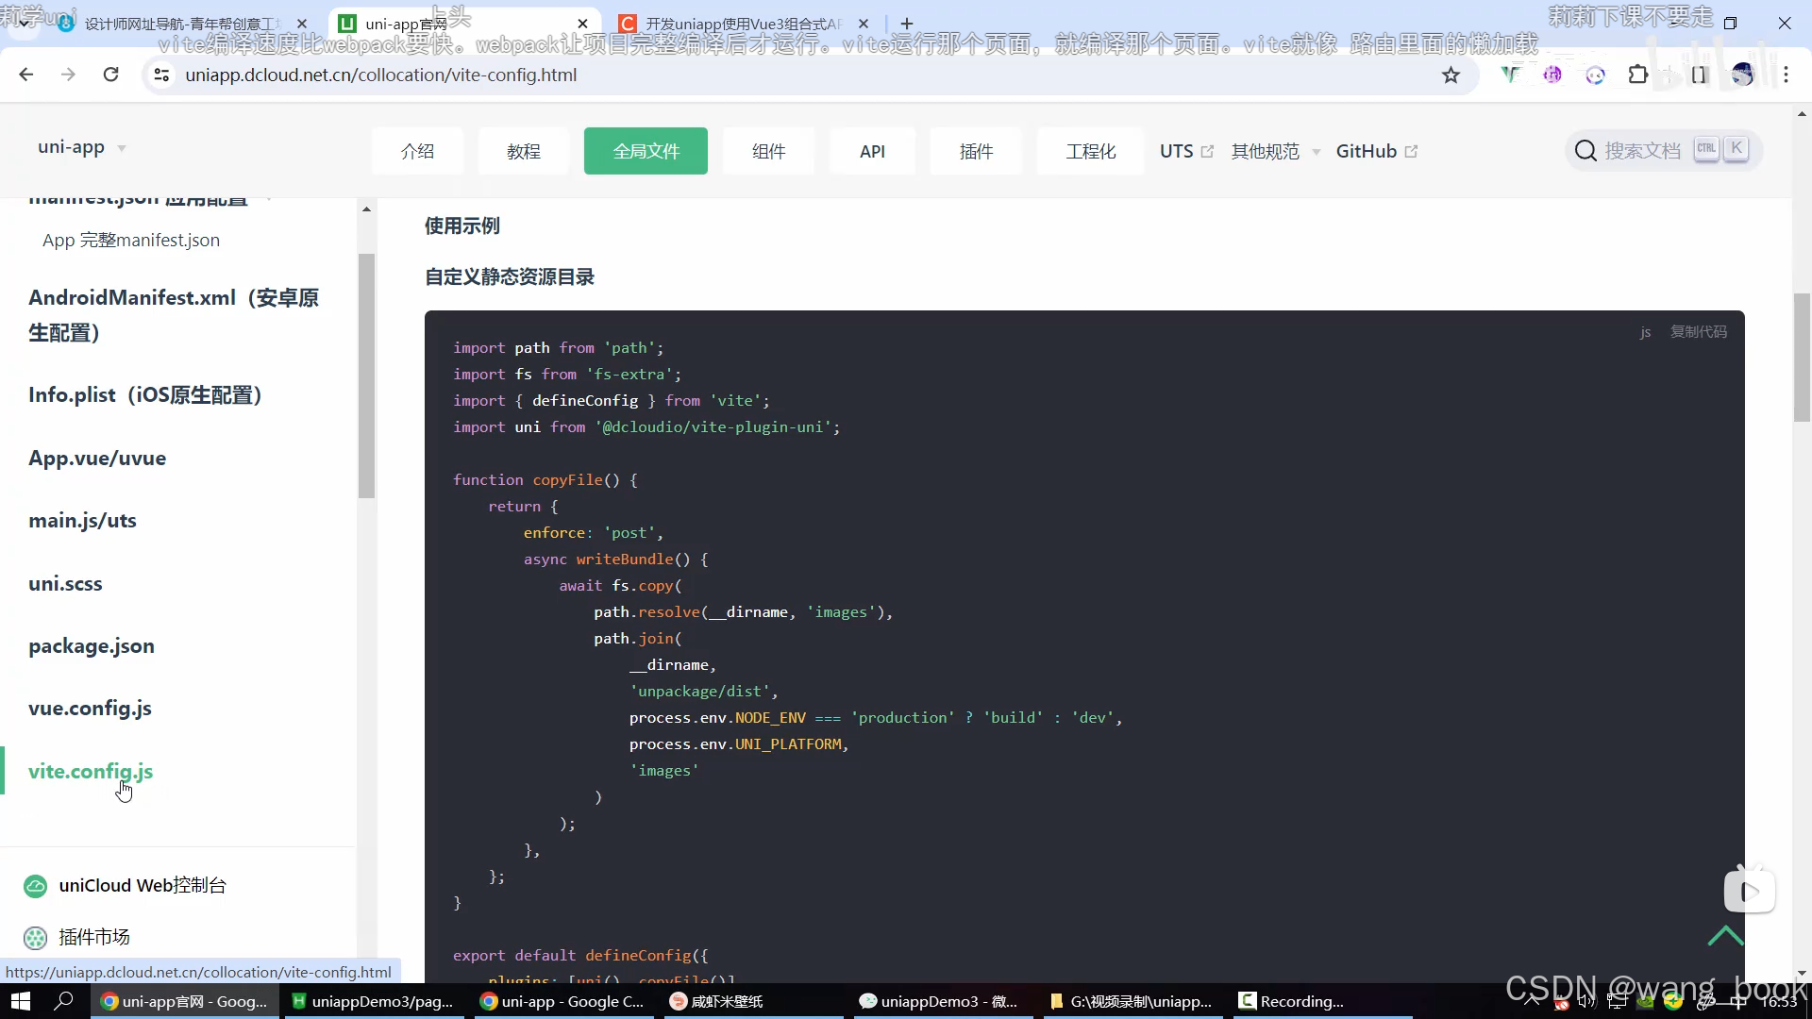1812x1019 pixels.
Task: Copy code with 复制代码 button
Action: pyautogui.click(x=1699, y=331)
